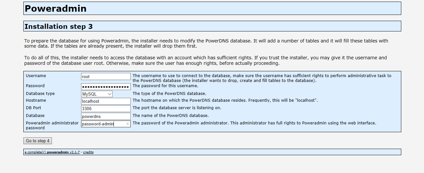Open the Database type MySQL dropdown

coord(97,94)
